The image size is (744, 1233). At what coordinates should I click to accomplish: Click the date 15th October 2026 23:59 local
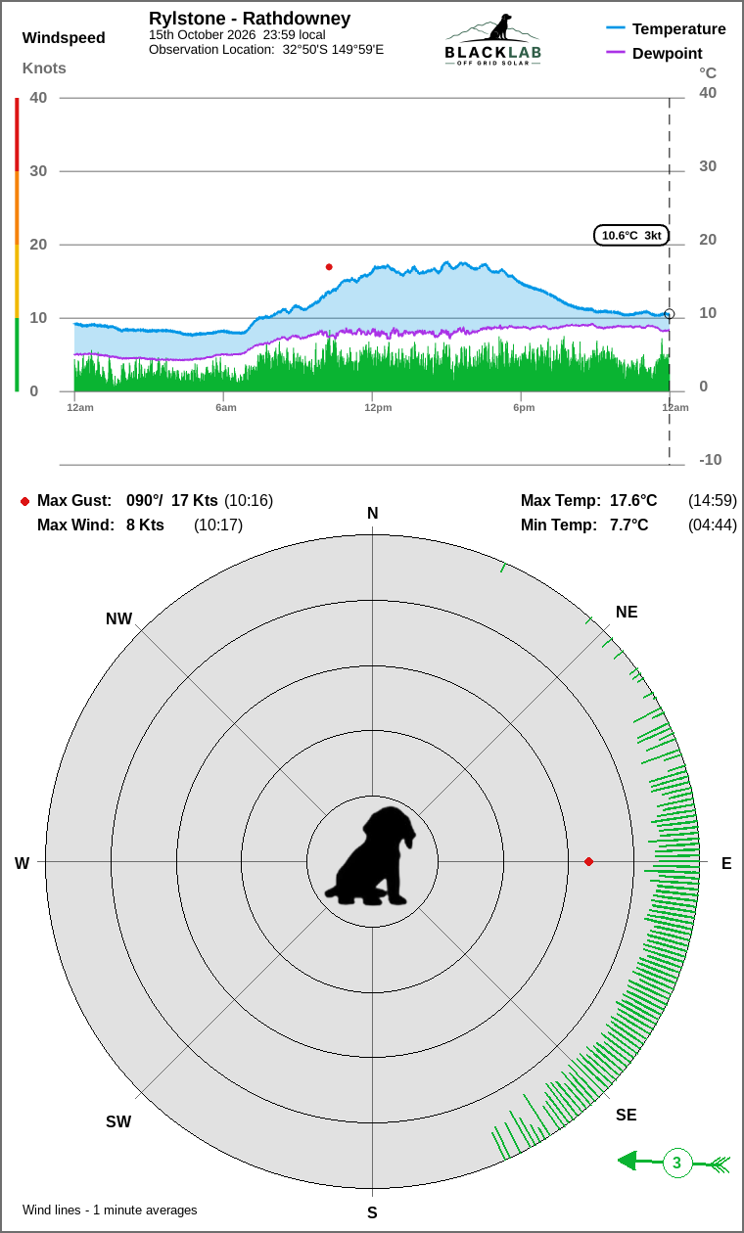[x=237, y=34]
